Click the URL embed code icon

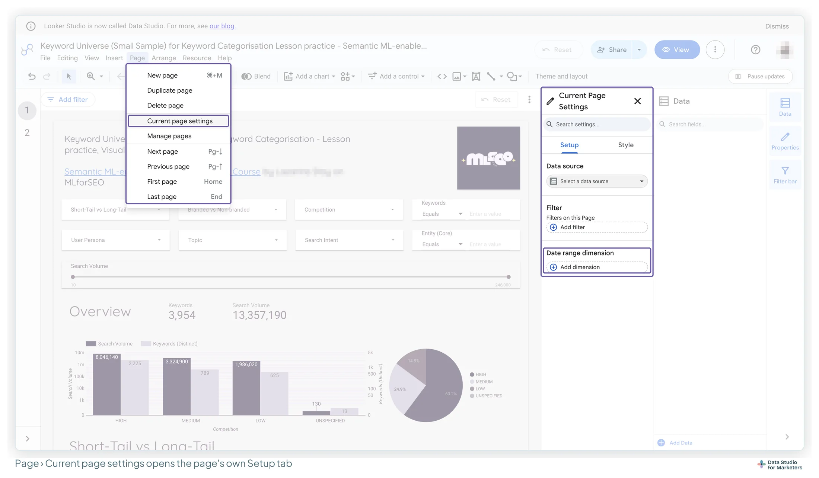442,76
